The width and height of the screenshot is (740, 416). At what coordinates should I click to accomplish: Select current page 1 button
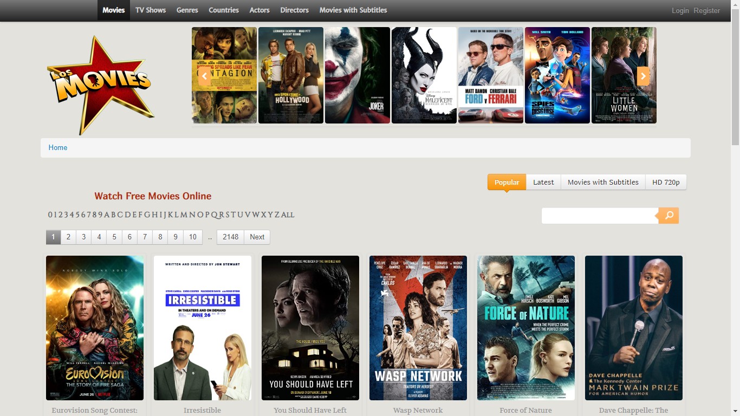click(x=53, y=237)
